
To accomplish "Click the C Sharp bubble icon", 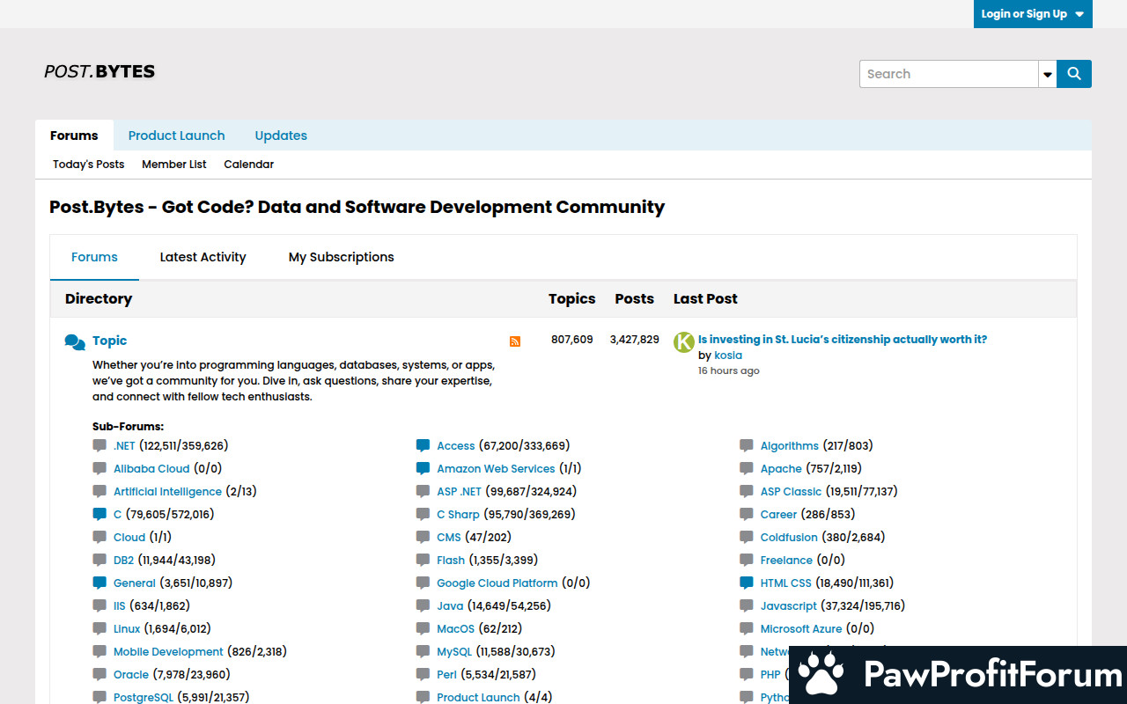I will tap(423, 514).
